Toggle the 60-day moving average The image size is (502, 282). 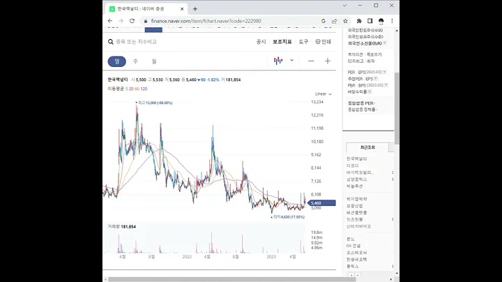(137, 89)
